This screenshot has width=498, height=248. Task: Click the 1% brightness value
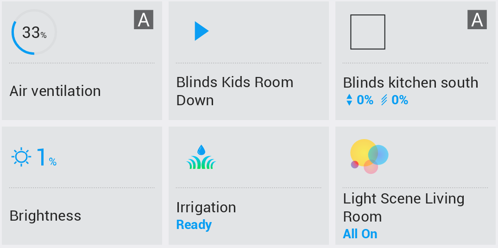(x=46, y=157)
